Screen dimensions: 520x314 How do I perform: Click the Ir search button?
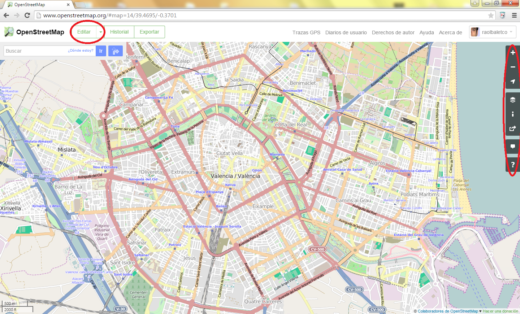coord(101,51)
